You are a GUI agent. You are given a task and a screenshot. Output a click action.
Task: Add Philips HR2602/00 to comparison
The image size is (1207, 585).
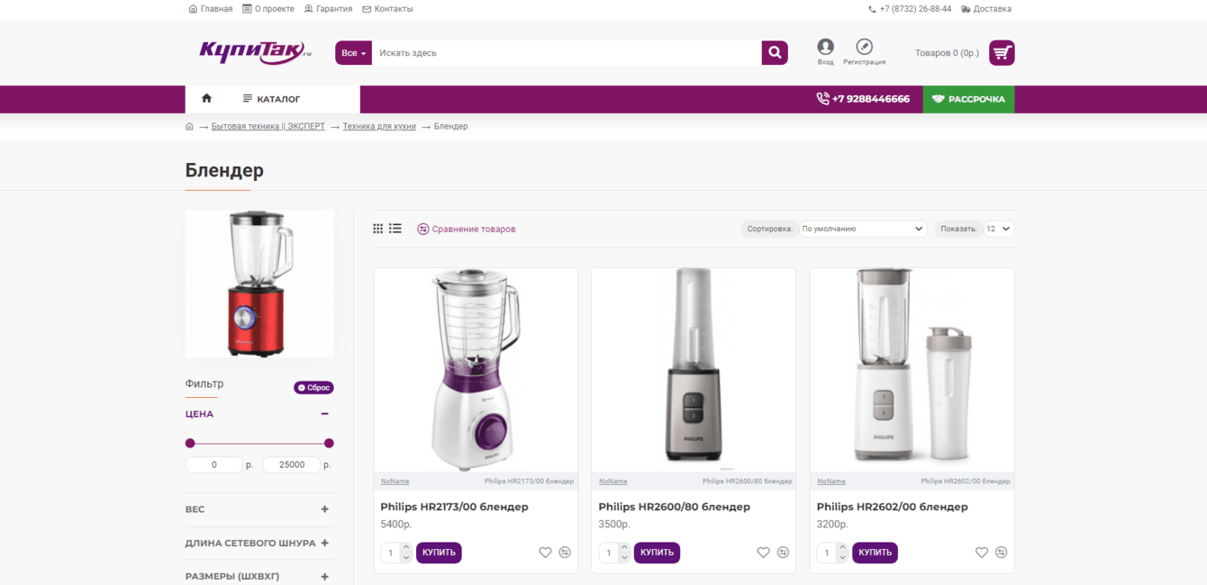point(1001,553)
